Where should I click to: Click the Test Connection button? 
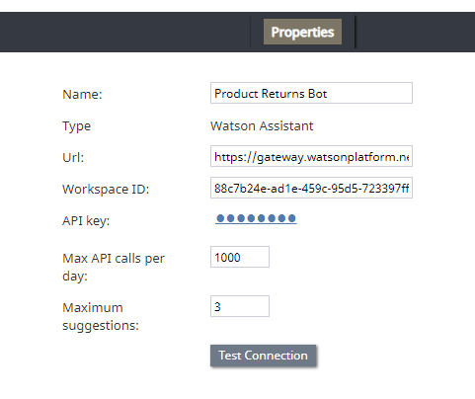point(264,356)
